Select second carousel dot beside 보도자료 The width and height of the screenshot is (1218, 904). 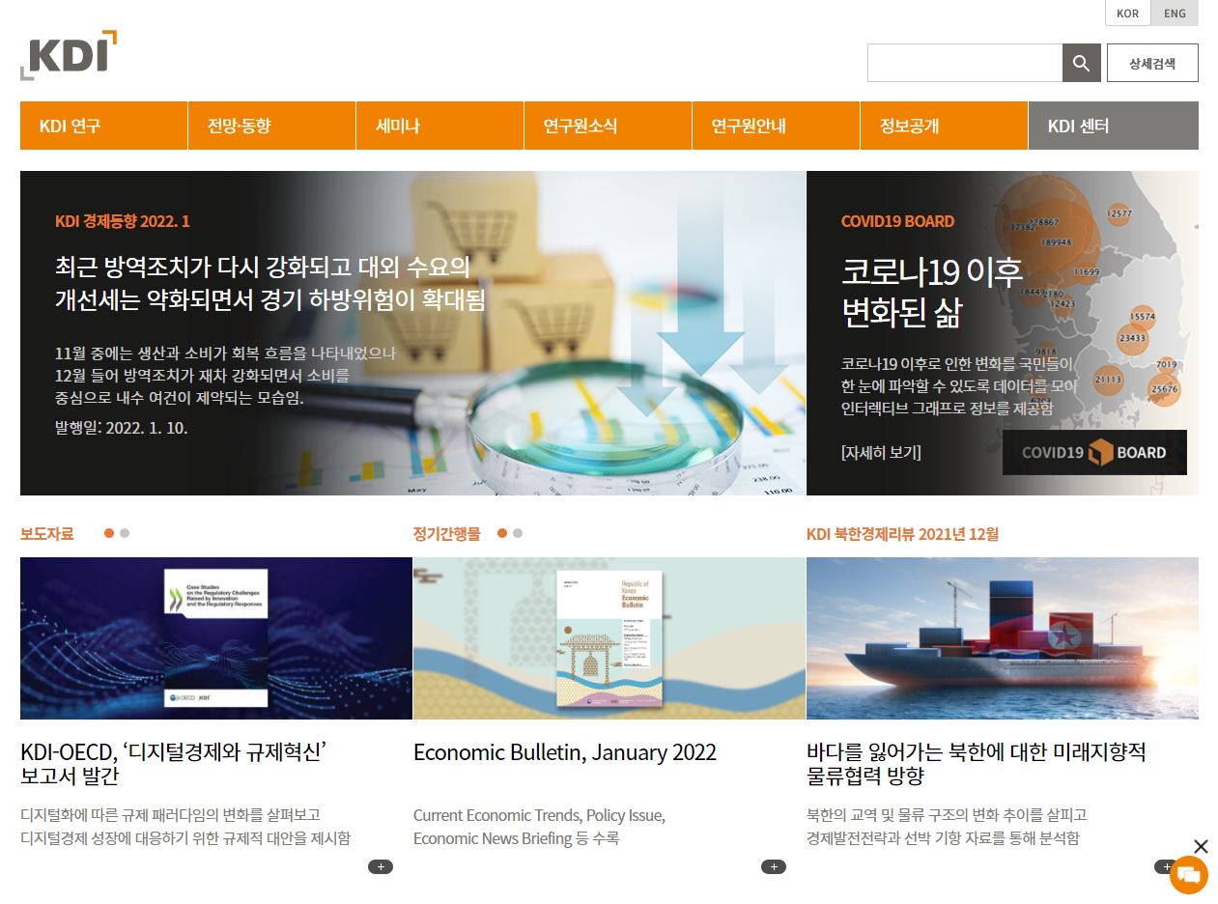point(125,533)
